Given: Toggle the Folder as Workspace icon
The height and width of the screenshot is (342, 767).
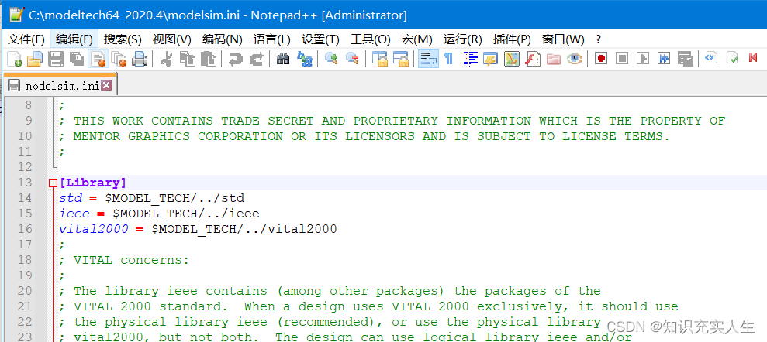Looking at the screenshot, I should [553, 59].
